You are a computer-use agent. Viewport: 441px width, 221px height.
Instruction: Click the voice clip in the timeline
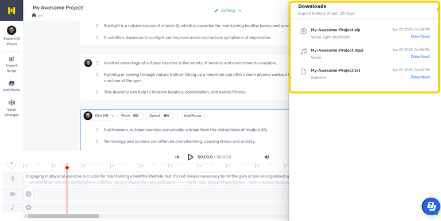click(156, 179)
